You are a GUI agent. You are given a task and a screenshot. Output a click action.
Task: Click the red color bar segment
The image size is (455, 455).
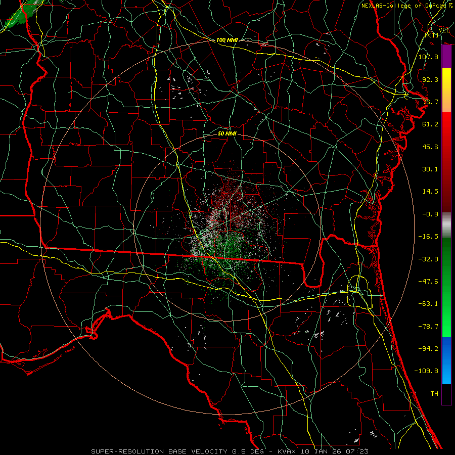tap(446, 162)
